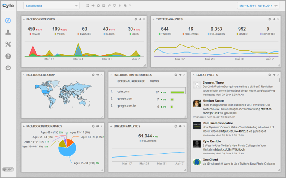Collapse the Facebook Demographics widget

coord(24,126)
